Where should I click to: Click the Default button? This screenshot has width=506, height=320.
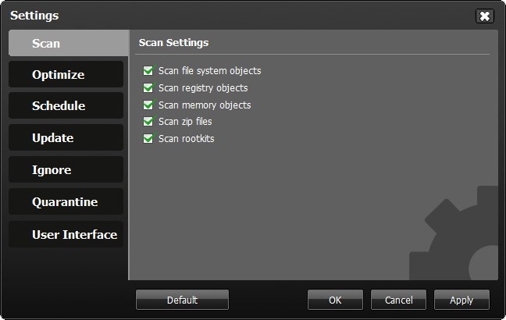coord(182,300)
